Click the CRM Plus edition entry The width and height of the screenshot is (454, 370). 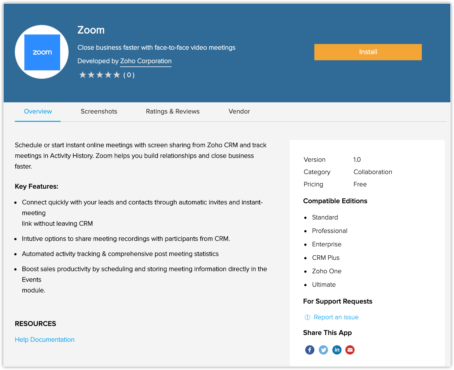326,258
